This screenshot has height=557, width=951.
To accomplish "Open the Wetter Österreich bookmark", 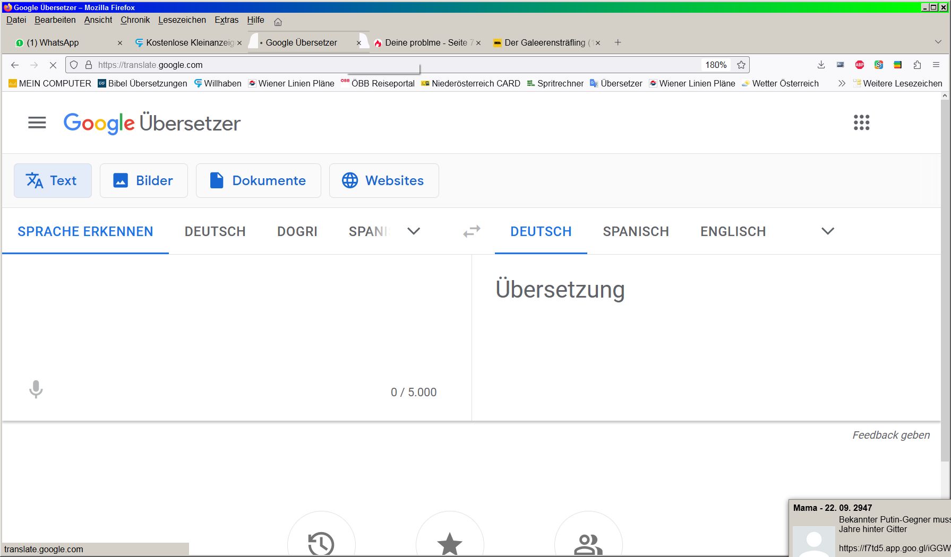I will (780, 83).
